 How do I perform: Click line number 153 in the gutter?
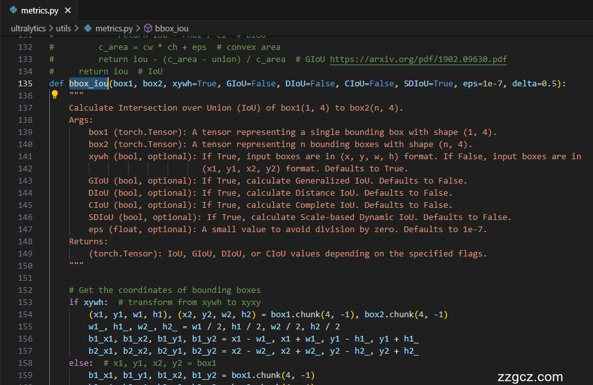(x=26, y=302)
